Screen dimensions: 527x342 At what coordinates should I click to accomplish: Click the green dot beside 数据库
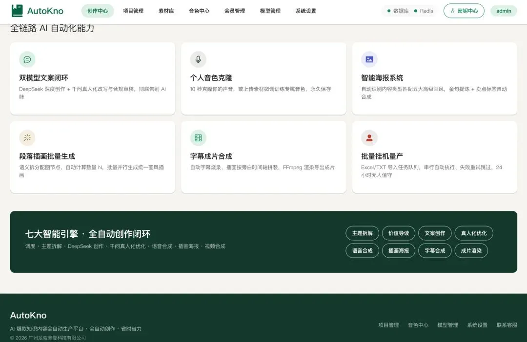point(389,11)
